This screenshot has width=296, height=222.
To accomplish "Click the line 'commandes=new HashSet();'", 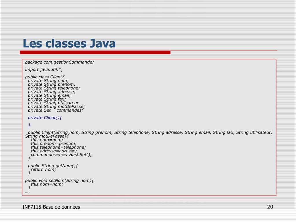I will pos(61,155).
